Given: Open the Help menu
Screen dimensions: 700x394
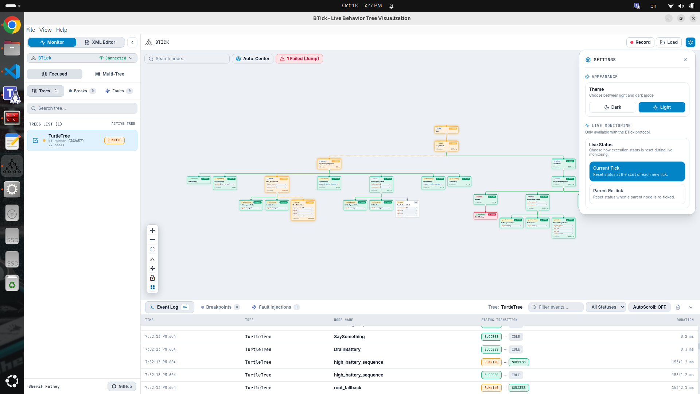Looking at the screenshot, I should [62, 30].
